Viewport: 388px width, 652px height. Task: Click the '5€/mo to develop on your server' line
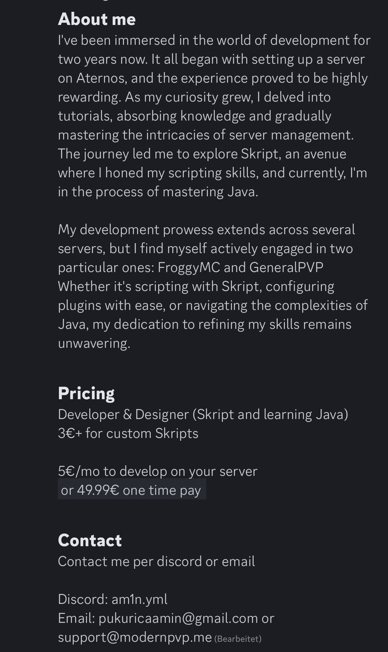(x=158, y=471)
